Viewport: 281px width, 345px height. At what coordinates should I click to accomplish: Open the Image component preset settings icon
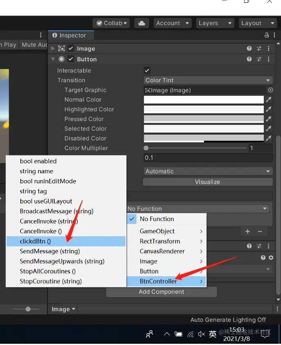tap(259, 48)
